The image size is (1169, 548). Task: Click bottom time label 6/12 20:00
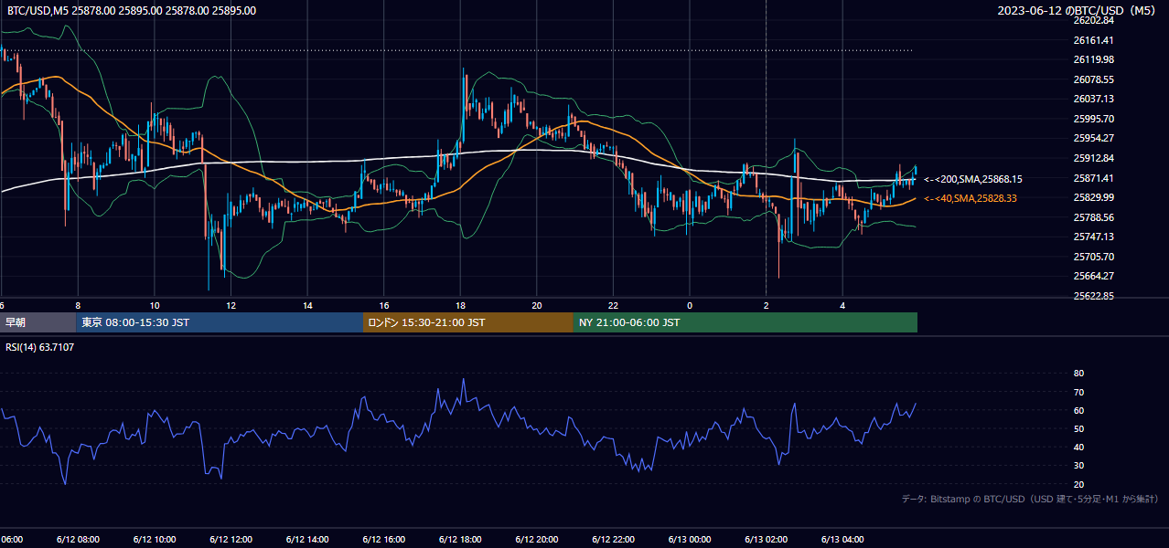pos(536,539)
